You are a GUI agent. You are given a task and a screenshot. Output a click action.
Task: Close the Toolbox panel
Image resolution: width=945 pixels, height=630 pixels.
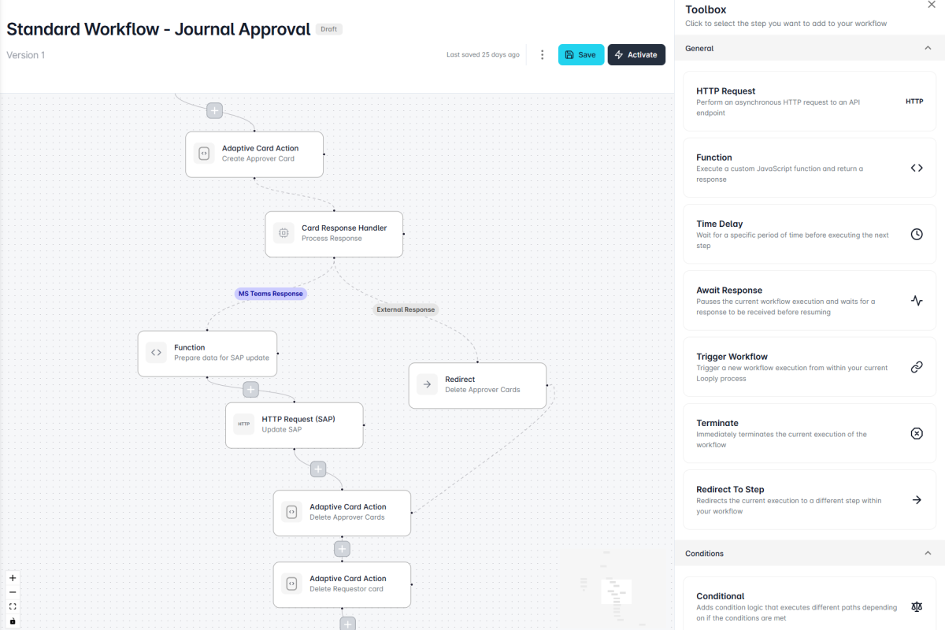(932, 5)
